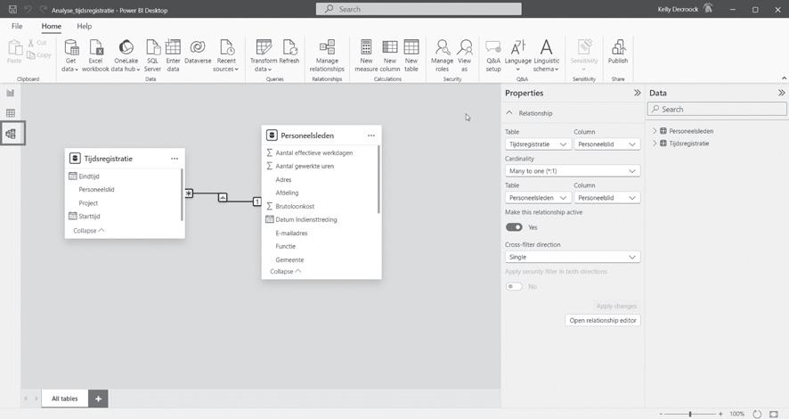This screenshot has width=789, height=419.
Task: Connect to SQL Server
Action: coord(153,55)
